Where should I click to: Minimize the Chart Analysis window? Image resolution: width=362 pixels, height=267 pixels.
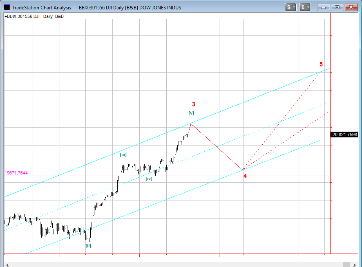323,8
